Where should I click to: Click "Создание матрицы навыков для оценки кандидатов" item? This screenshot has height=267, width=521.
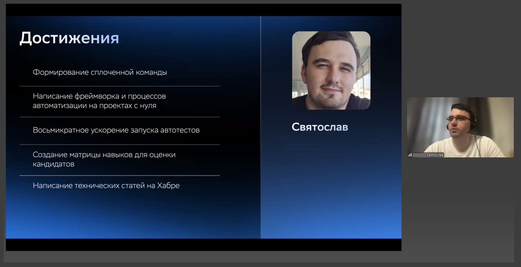[x=104, y=159]
